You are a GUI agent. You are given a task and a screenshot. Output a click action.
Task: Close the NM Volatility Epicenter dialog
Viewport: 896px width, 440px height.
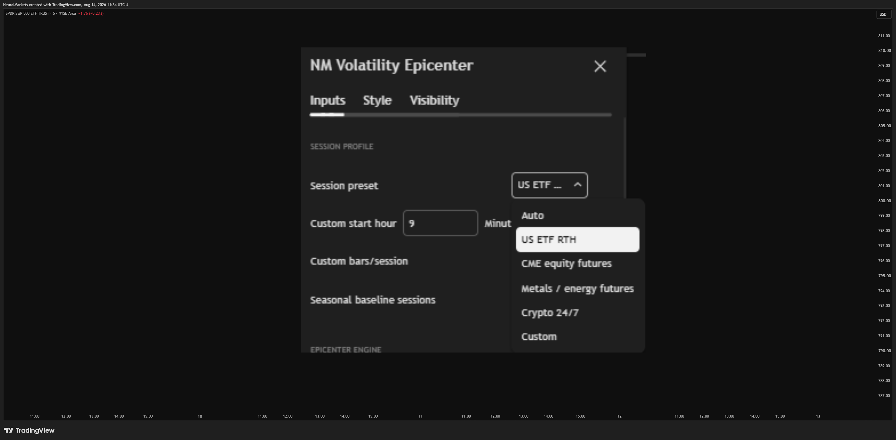(x=600, y=66)
